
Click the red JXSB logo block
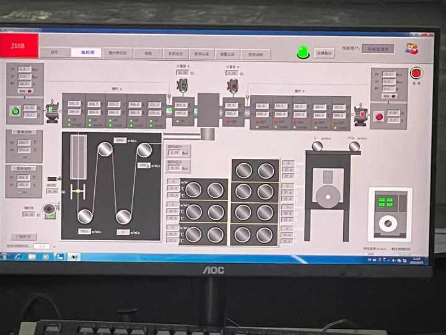point(19,45)
